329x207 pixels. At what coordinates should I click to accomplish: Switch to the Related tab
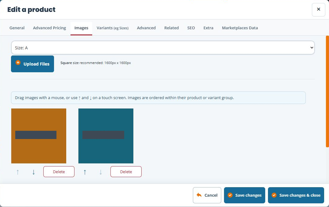click(172, 28)
